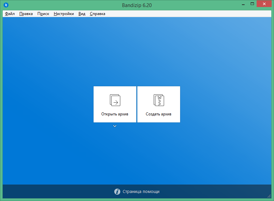Click the Bandizip 6.20 title text
Screen dimensions: 274x201
137,5
